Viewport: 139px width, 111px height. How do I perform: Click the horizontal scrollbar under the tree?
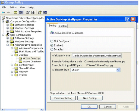point(22,110)
